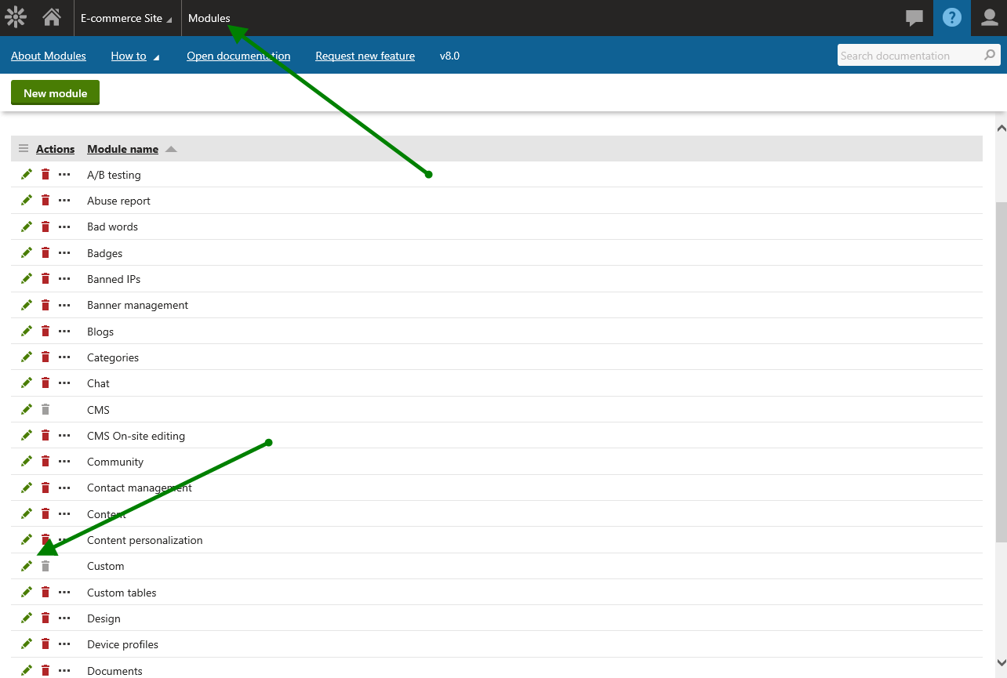Viewport: 1007px width, 678px height.
Task: Toggle the help question mark icon
Action: pos(952,17)
